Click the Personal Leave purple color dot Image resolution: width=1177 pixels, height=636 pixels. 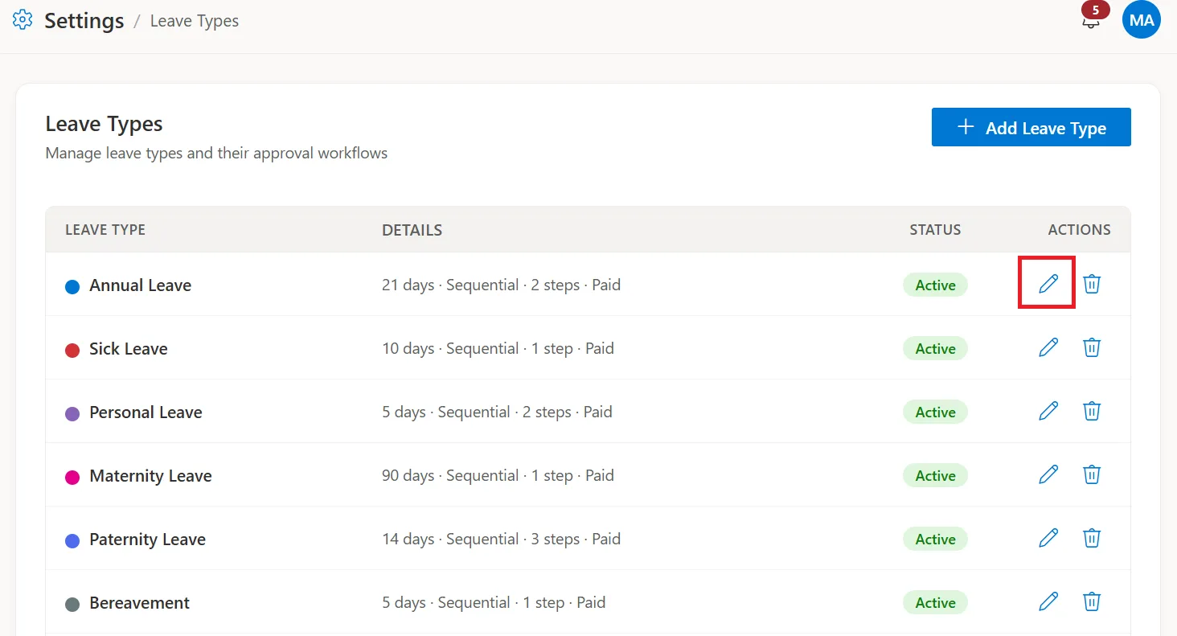point(72,413)
